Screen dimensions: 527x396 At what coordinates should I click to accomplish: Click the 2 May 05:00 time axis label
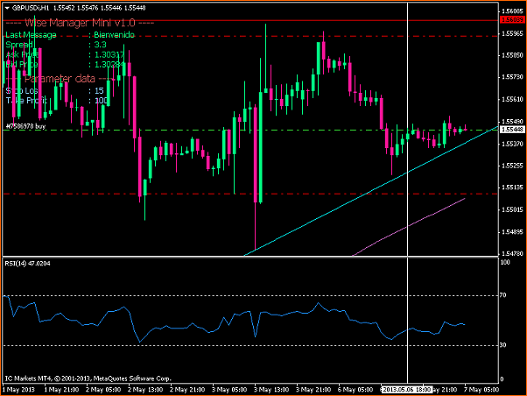point(103,390)
